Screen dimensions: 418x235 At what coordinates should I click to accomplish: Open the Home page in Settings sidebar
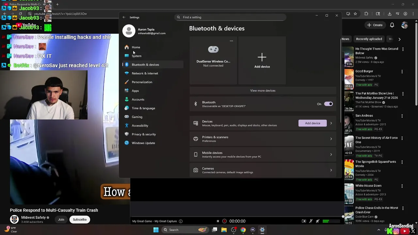coord(136,47)
